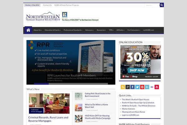Expand the YPN menu
Viewport: 187px width, 125px height.
pyautogui.click(x=111, y=30)
